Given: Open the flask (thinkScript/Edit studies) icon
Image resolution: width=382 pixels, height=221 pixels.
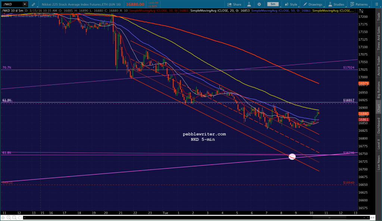Looking at the screenshot, I should point(249,4).
